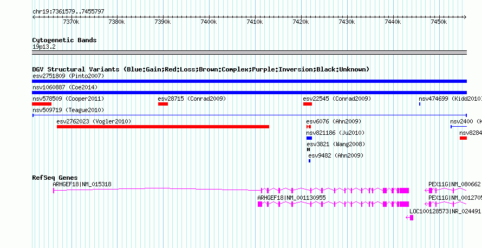The height and width of the screenshot is (248, 482).
Task: Click the 7380k ruler tick label
Action: tap(117, 22)
